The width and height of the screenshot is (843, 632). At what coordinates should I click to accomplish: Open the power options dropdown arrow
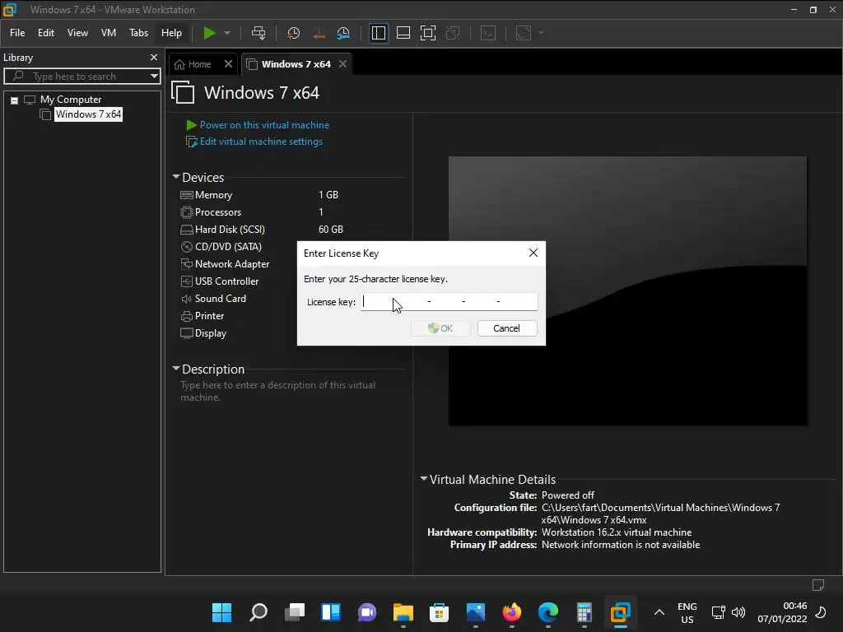(x=227, y=33)
